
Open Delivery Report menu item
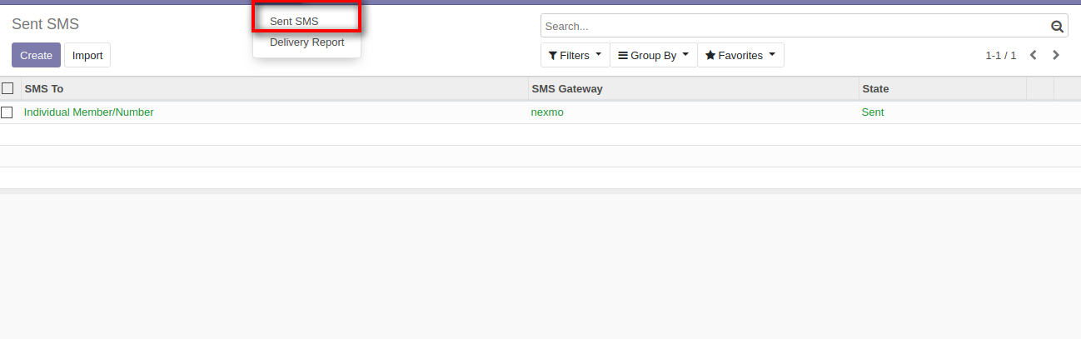[x=306, y=42]
